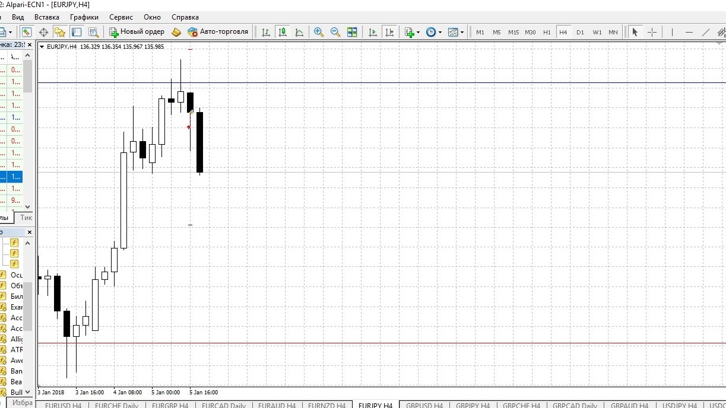
Task: Switch timeframe to H1
Action: 547,32
